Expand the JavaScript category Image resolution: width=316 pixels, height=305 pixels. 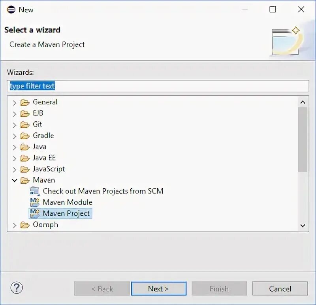click(15, 170)
